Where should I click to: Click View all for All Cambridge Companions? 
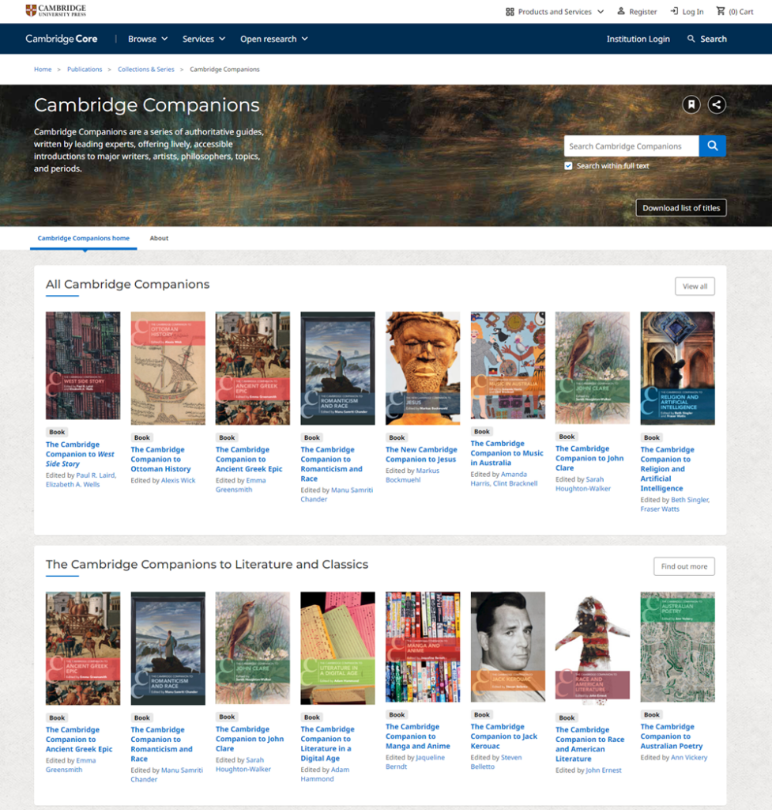(x=695, y=286)
